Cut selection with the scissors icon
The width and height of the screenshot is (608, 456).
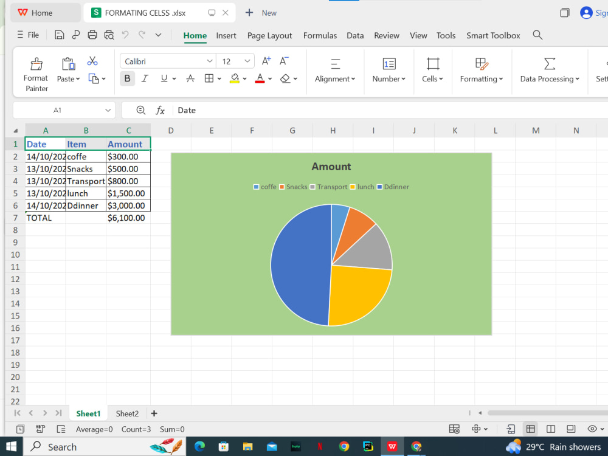(x=92, y=61)
